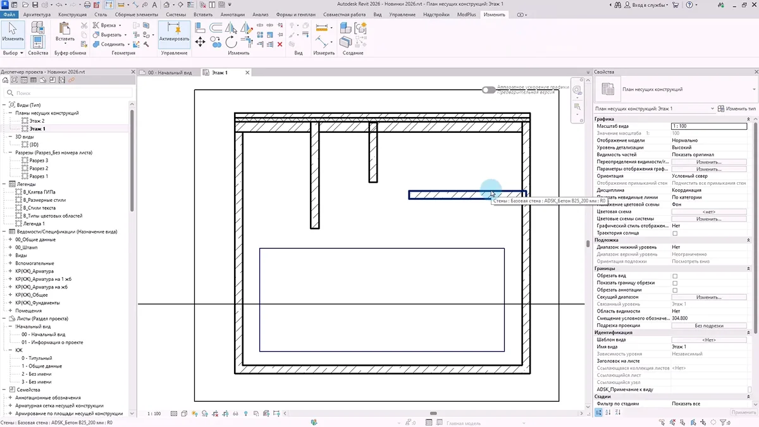Select the Align tool in the Modify panel
Viewport: 759px width, 427px height.
[x=200, y=28]
